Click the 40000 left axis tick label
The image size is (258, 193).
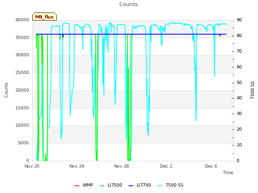[22, 20]
